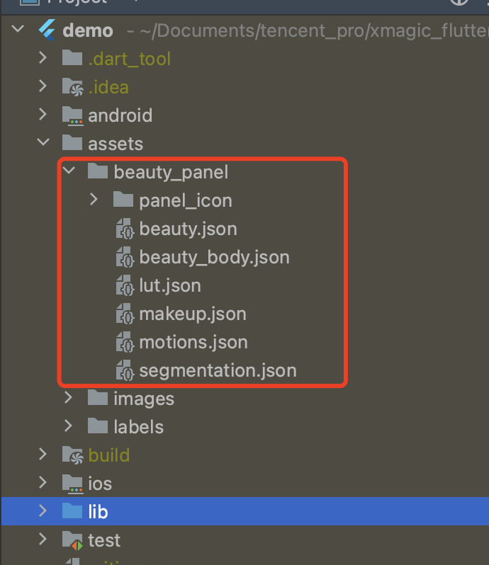
Task: Collapse the assets folder
Action: click(x=43, y=144)
